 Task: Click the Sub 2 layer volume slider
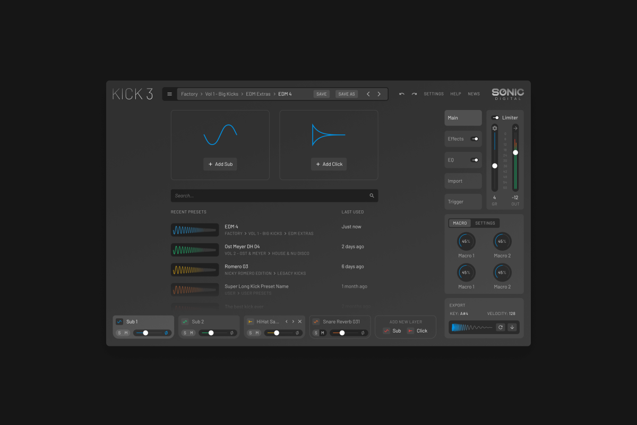211,333
